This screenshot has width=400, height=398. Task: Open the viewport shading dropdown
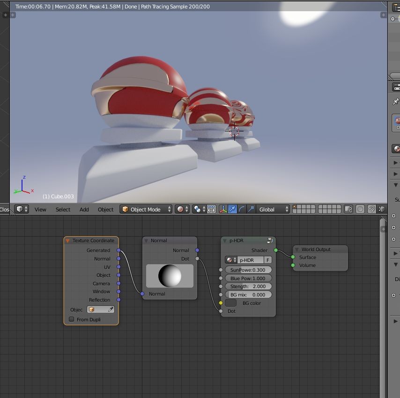(182, 209)
